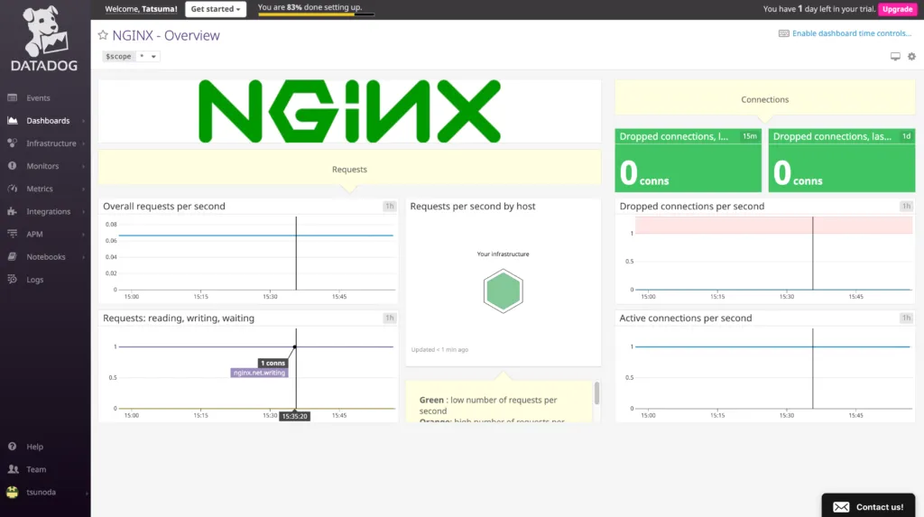
Task: Click the 1h badge on Overall requests graph
Action: point(389,207)
